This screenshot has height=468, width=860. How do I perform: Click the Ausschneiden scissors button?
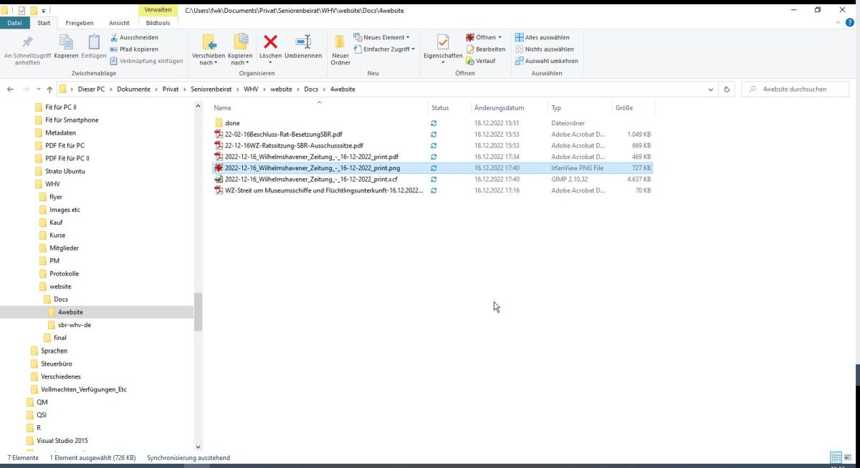(x=134, y=37)
